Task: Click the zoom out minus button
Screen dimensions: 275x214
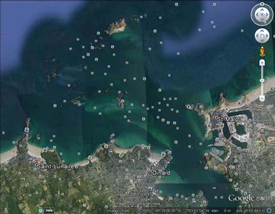Action: (262, 98)
